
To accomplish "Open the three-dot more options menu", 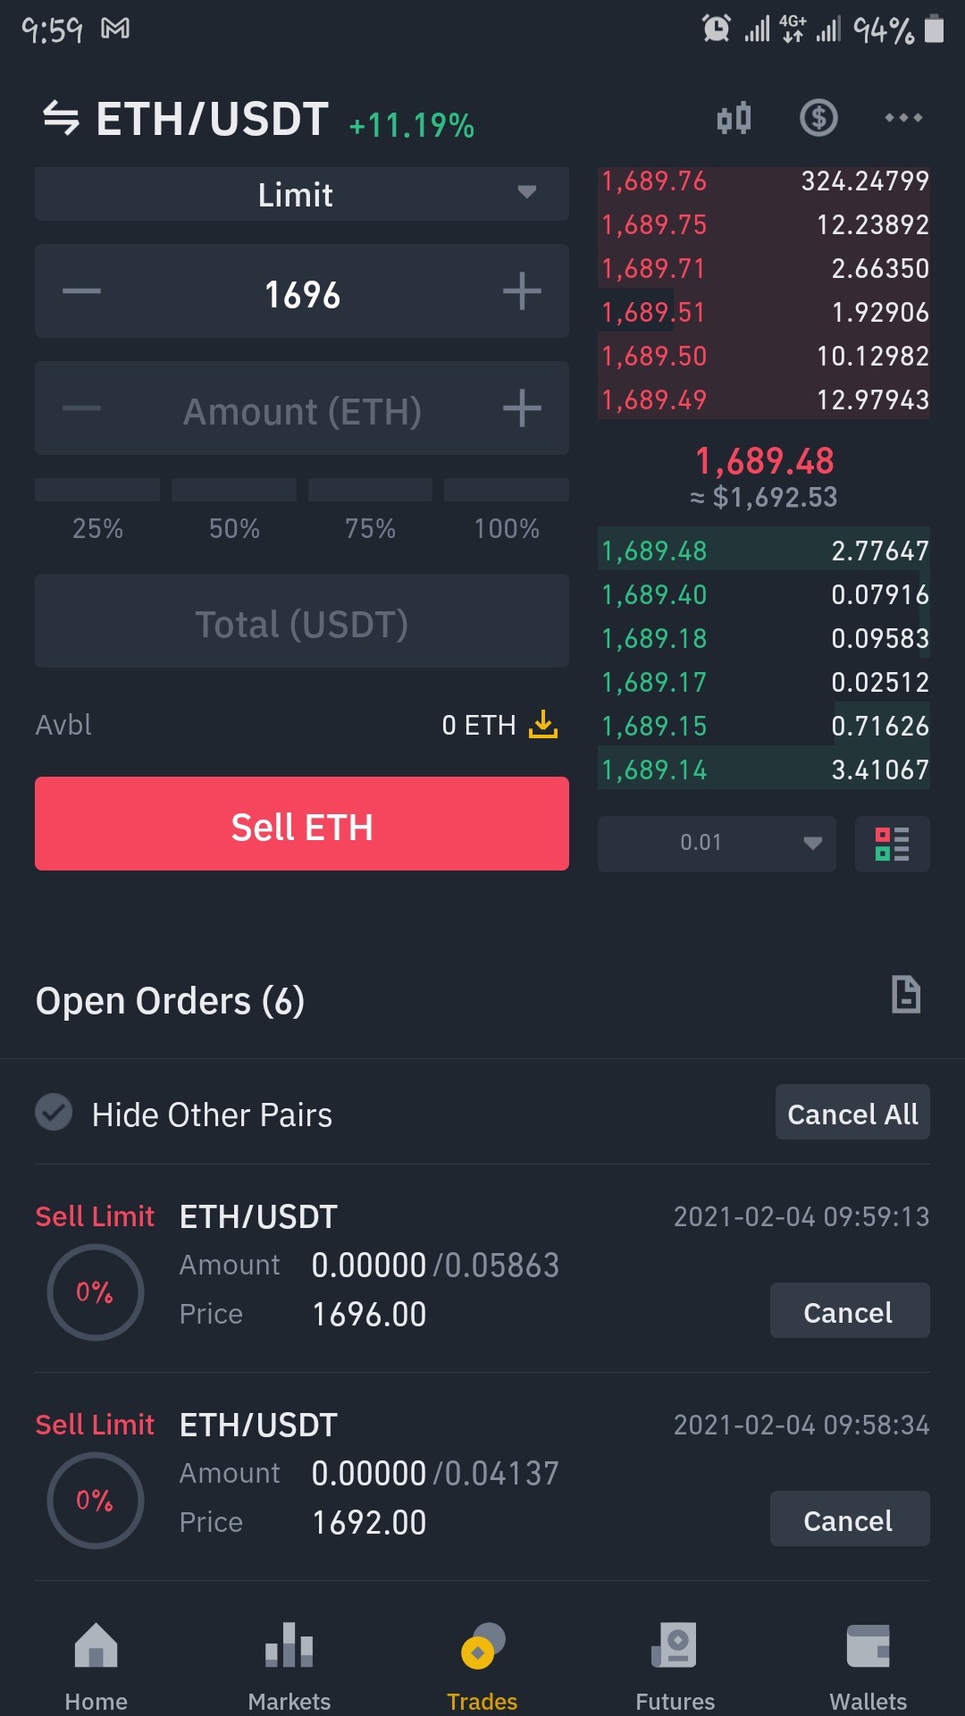I will [903, 118].
